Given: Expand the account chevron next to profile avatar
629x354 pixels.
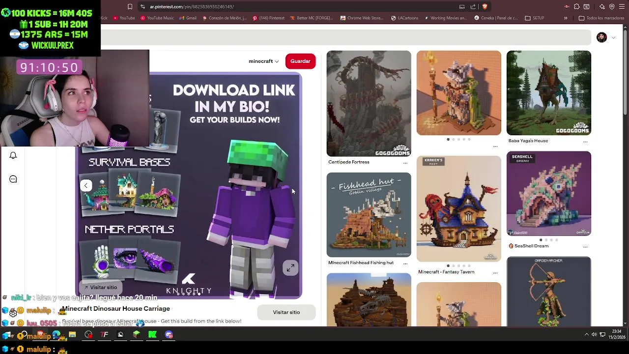Looking at the screenshot, I should (x=613, y=38).
